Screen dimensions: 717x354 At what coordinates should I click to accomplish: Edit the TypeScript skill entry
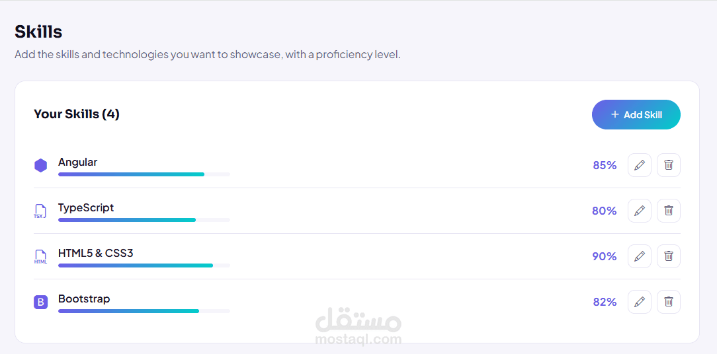(x=639, y=211)
